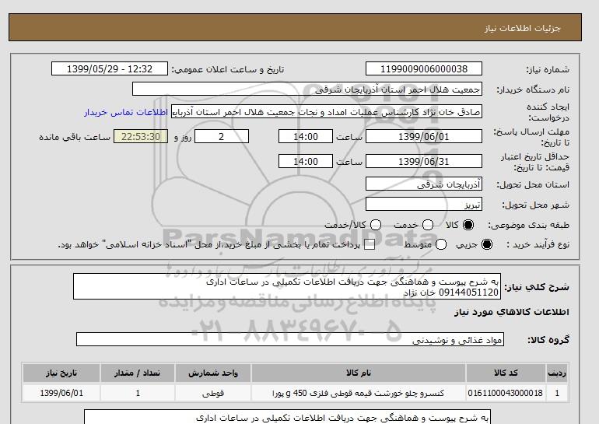The width and height of the screenshot is (599, 424).
Task: Click the product name cell کنسرو چلو خورشت قیمه
Action: [x=359, y=393]
